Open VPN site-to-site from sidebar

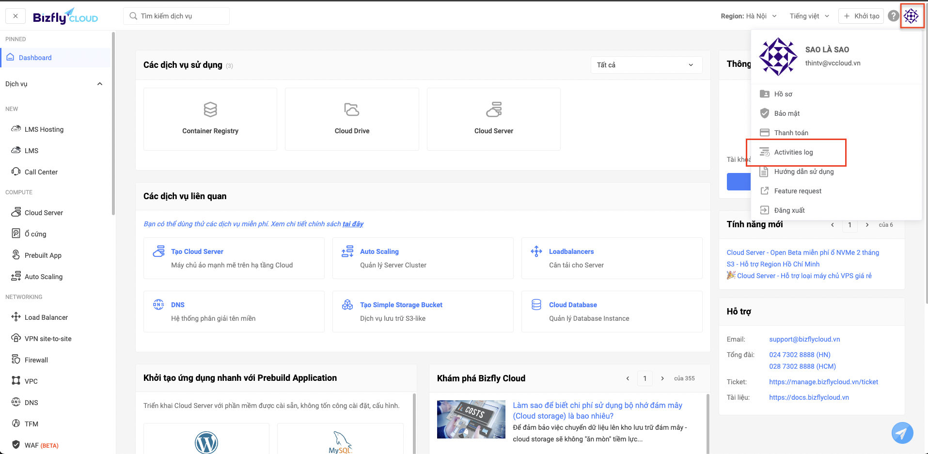coord(47,339)
